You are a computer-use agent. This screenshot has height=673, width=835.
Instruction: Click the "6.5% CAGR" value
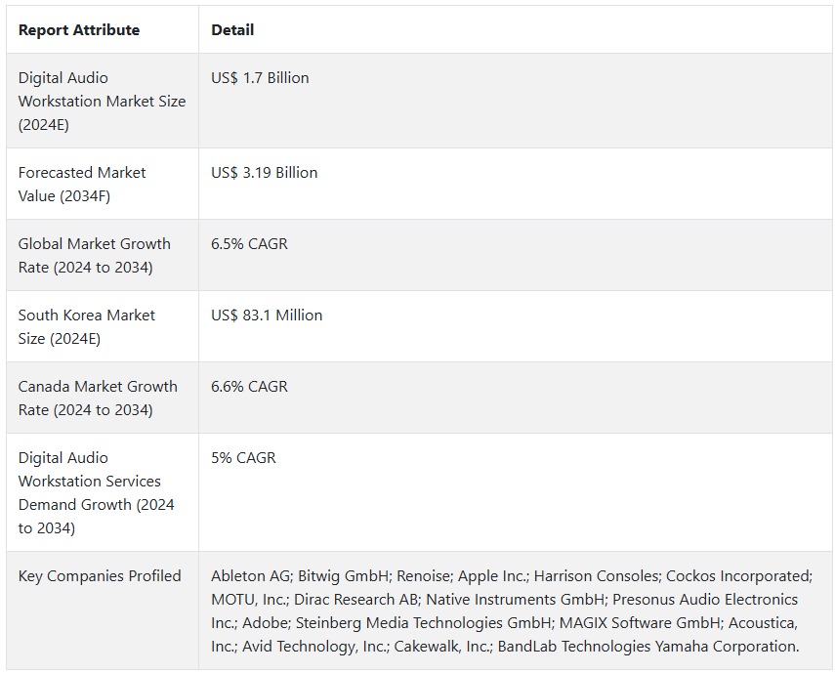click(x=249, y=244)
